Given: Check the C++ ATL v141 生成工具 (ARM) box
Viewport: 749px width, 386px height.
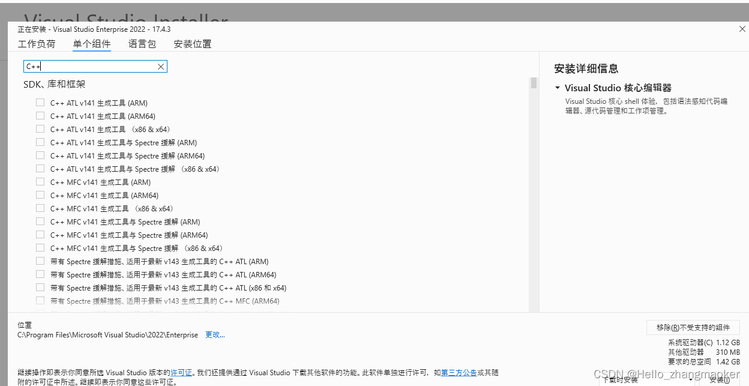Looking at the screenshot, I should [x=40, y=102].
